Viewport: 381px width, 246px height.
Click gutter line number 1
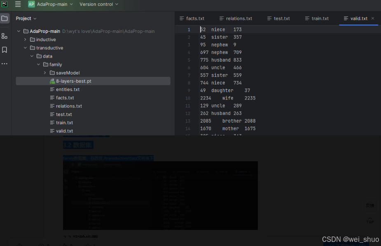[189, 30]
